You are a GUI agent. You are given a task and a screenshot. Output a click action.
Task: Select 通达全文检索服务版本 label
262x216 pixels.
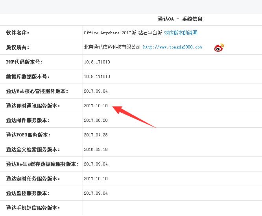pos(33,149)
